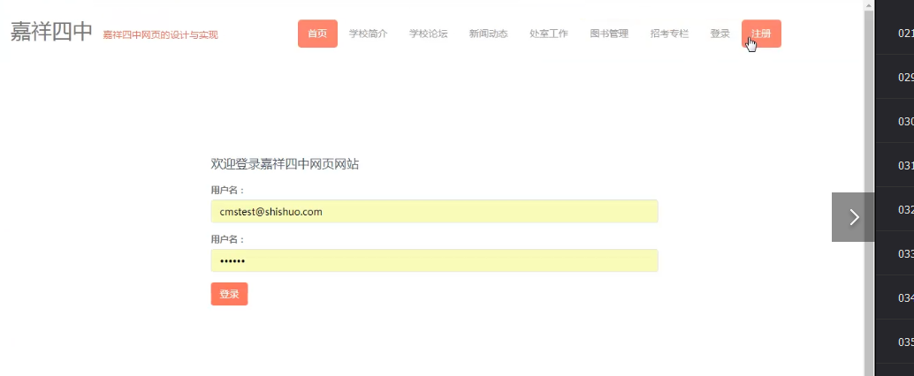
Task: Select the 图书管理 nav item
Action: point(609,34)
